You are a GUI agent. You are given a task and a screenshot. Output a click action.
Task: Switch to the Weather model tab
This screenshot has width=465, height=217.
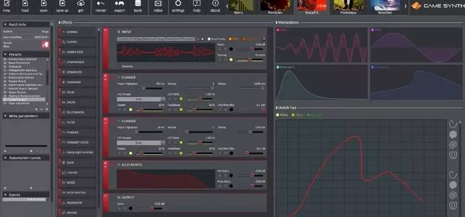385,7
